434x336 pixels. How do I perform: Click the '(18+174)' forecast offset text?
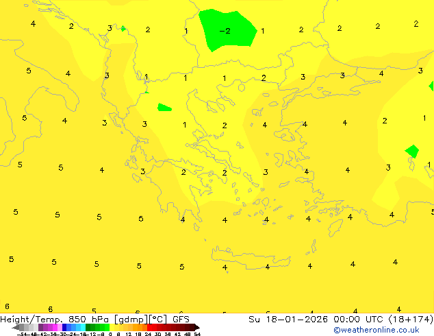pyautogui.click(x=411, y=320)
